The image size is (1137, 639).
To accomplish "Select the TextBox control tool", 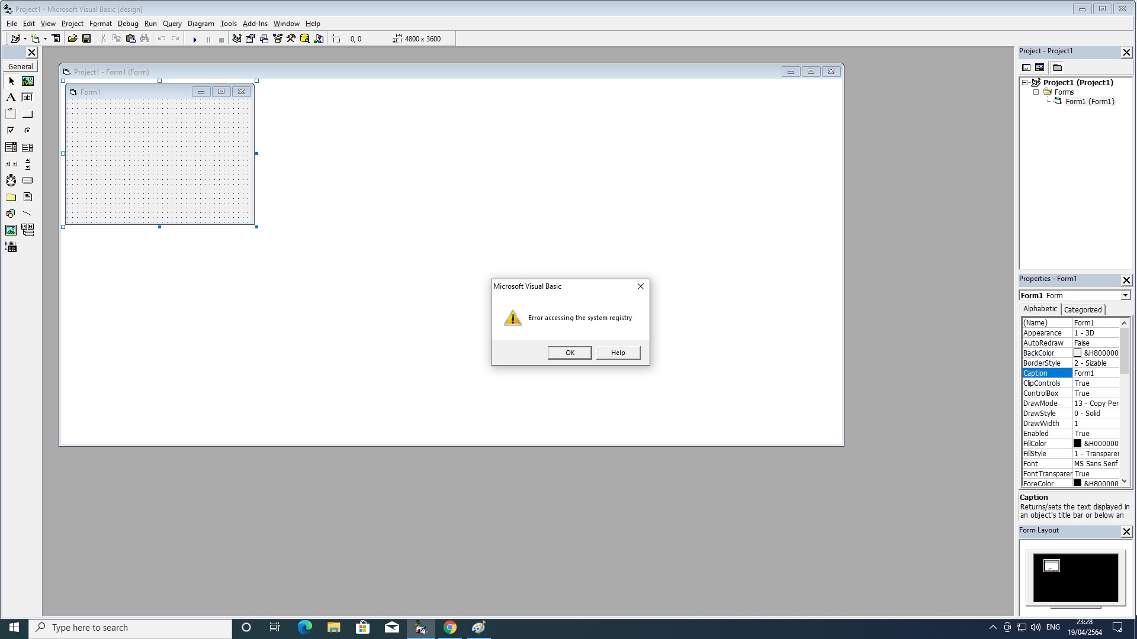I will coord(28,98).
